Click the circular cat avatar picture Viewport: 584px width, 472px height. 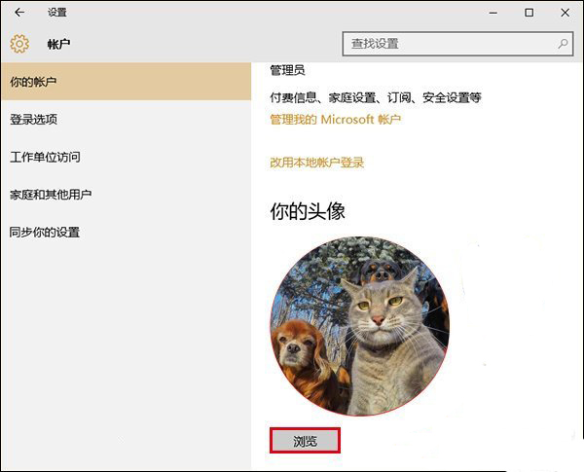point(358,325)
